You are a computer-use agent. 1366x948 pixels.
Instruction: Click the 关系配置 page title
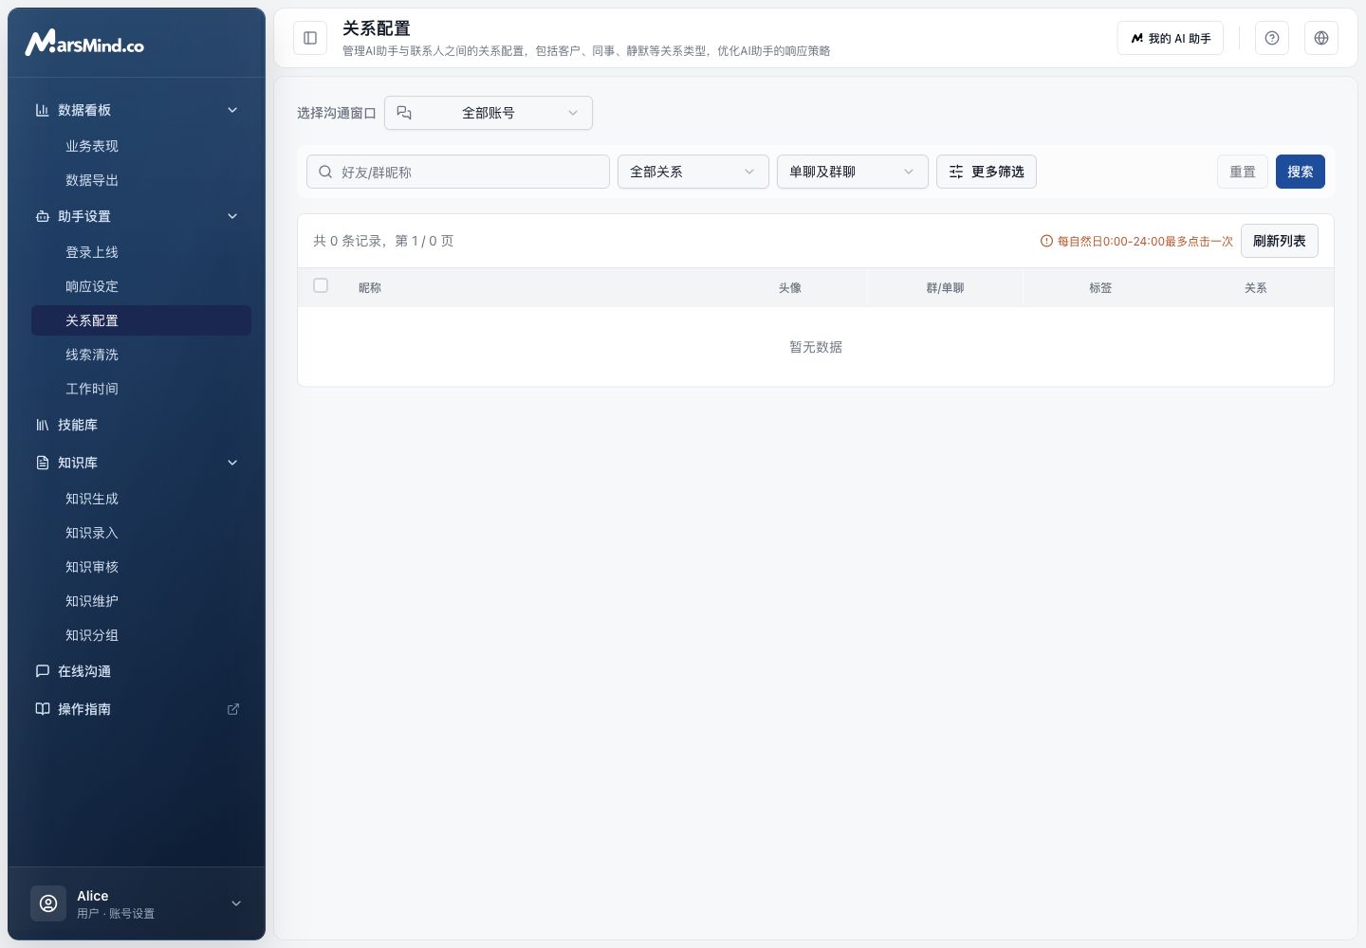point(377,28)
